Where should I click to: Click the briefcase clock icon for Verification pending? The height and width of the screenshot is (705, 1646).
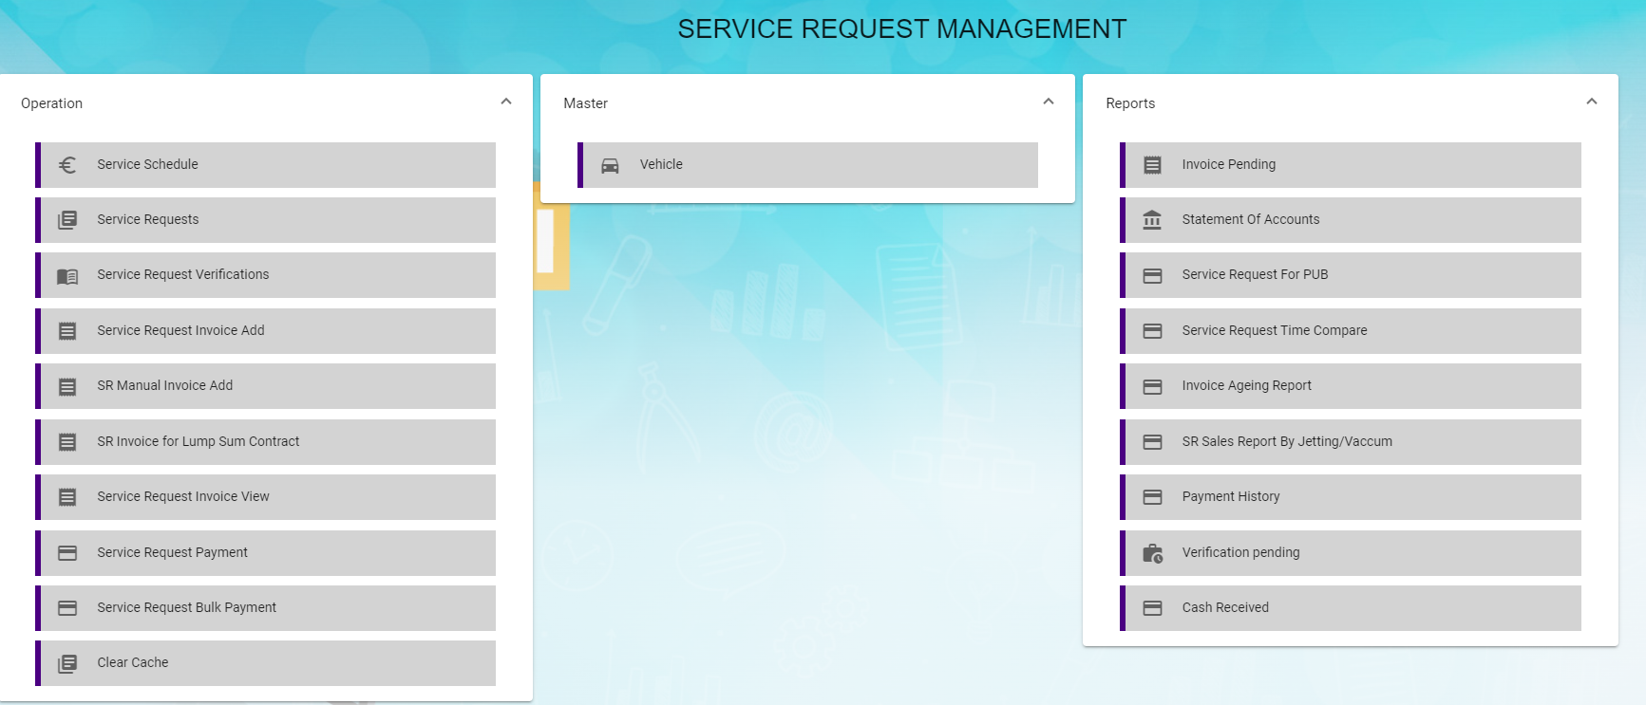pyautogui.click(x=1152, y=553)
